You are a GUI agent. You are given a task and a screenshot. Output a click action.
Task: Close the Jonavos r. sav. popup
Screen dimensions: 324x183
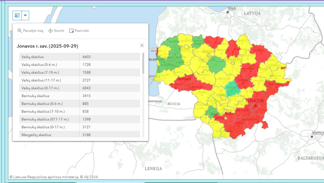tap(142, 45)
